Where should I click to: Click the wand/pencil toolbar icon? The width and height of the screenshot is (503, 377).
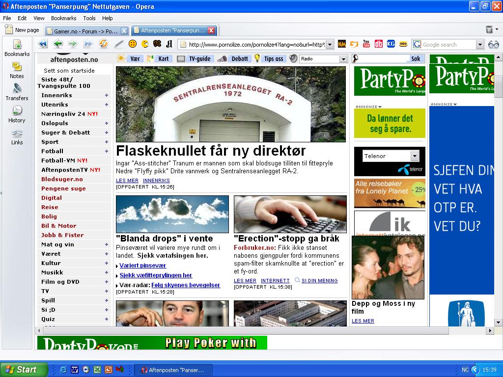coord(119,44)
